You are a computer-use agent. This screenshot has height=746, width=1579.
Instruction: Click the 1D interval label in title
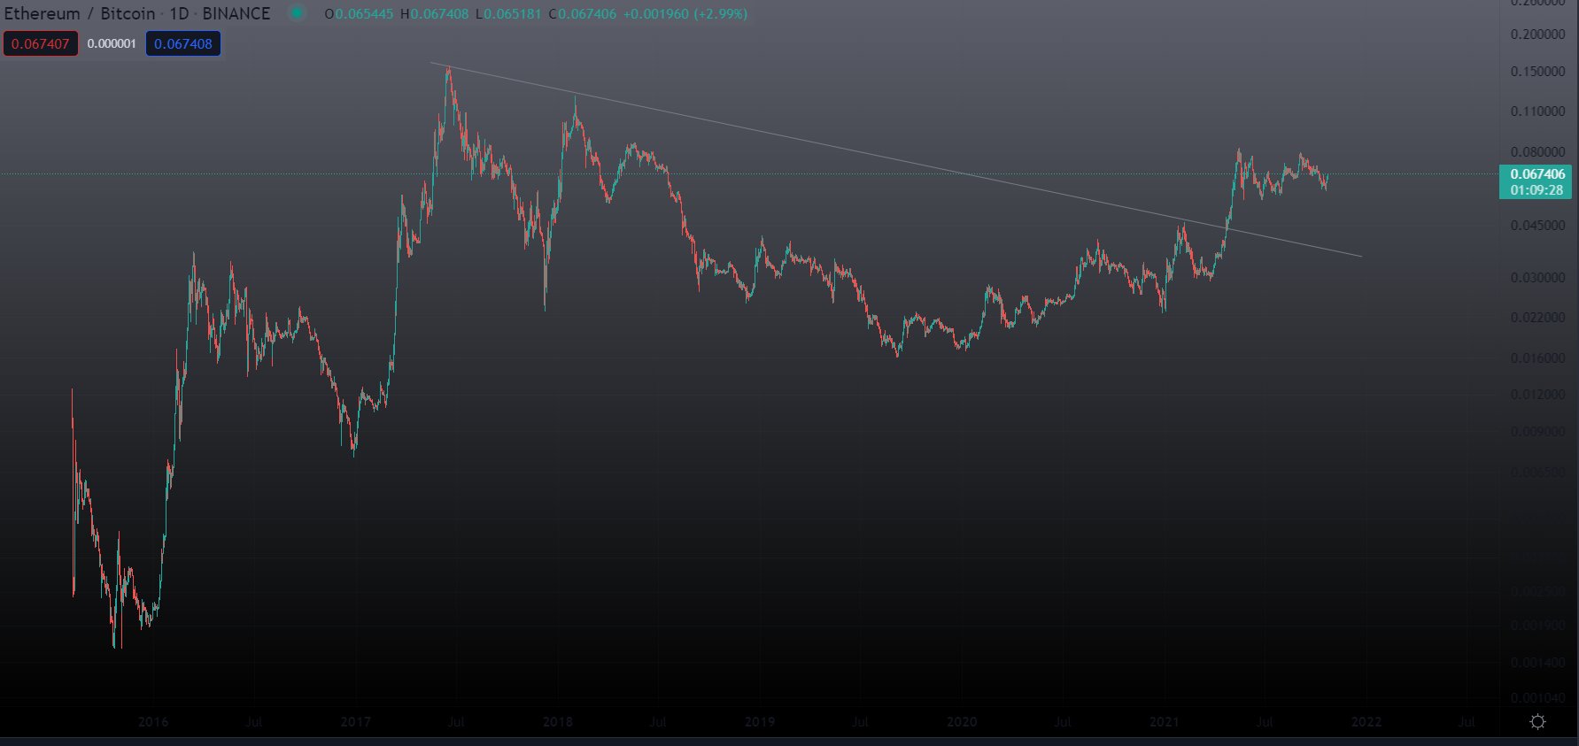pos(179,13)
